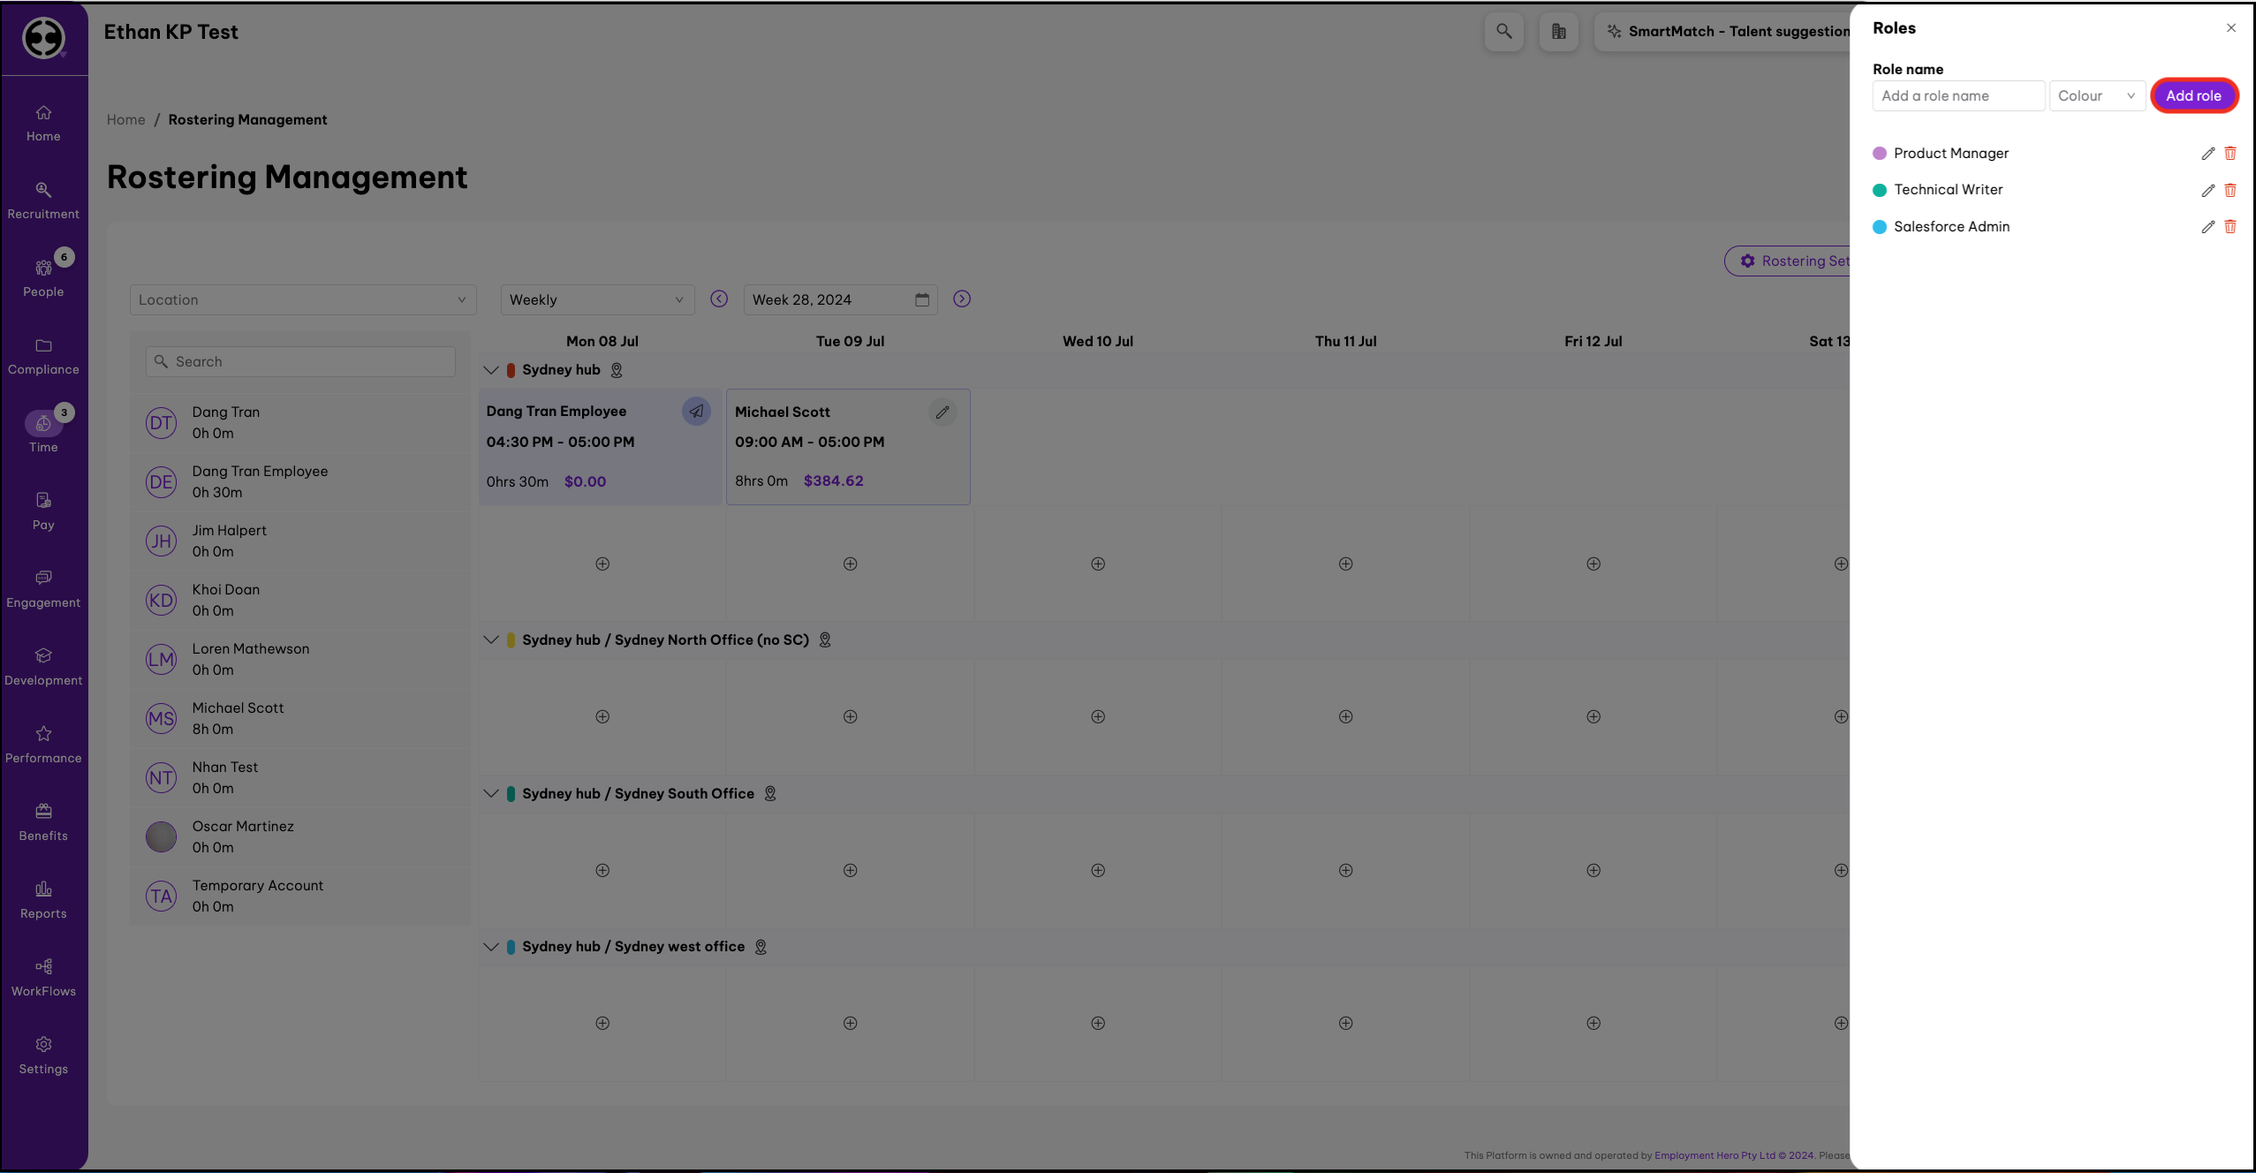
Task: Close the Roles panel
Action: (x=2230, y=28)
